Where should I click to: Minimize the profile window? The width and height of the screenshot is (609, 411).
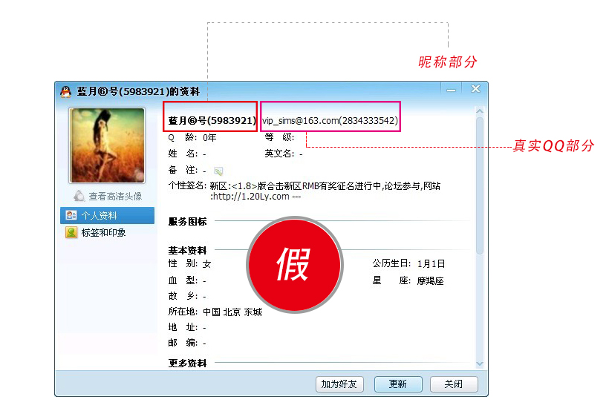(x=451, y=90)
